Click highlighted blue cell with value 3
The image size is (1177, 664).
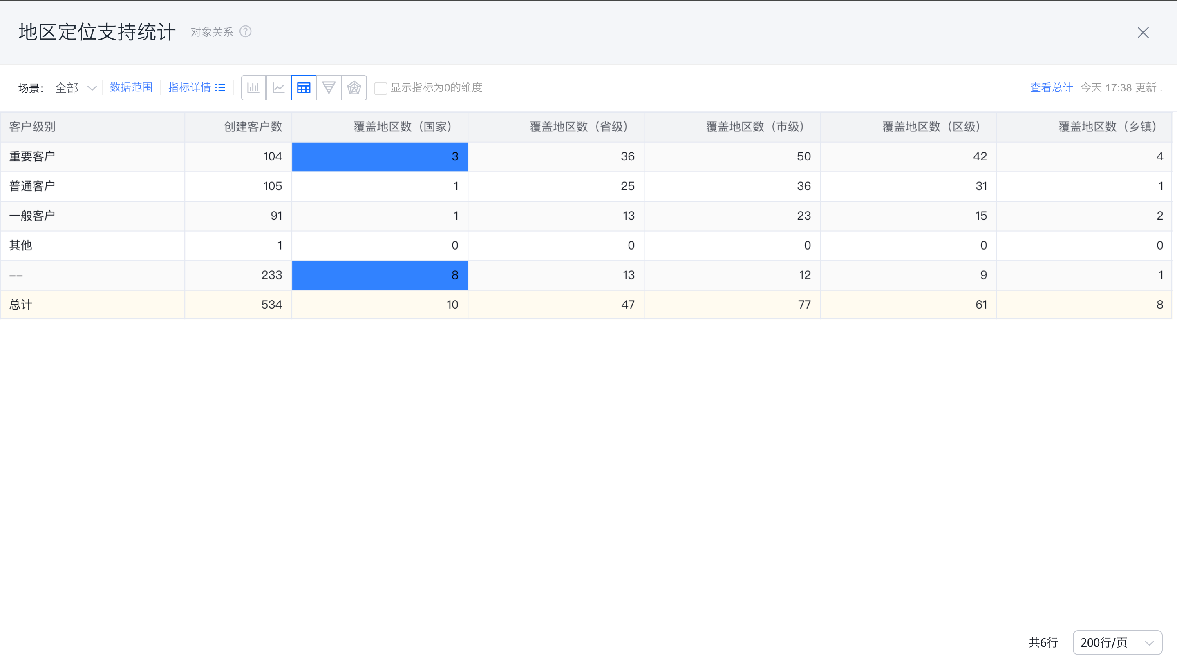pos(380,157)
